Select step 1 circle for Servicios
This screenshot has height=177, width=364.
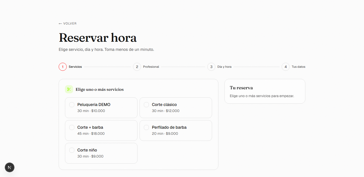pos(63,67)
